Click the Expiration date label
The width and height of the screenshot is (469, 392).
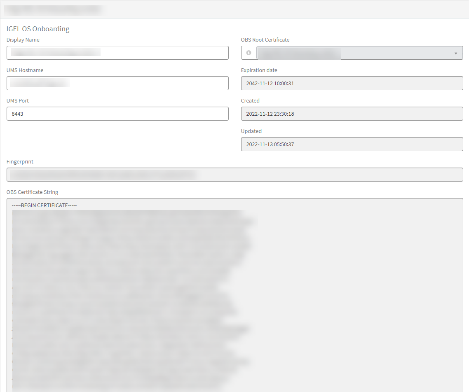259,70
